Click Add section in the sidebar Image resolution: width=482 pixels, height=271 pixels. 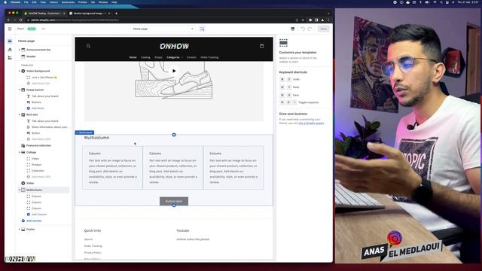pos(34,221)
